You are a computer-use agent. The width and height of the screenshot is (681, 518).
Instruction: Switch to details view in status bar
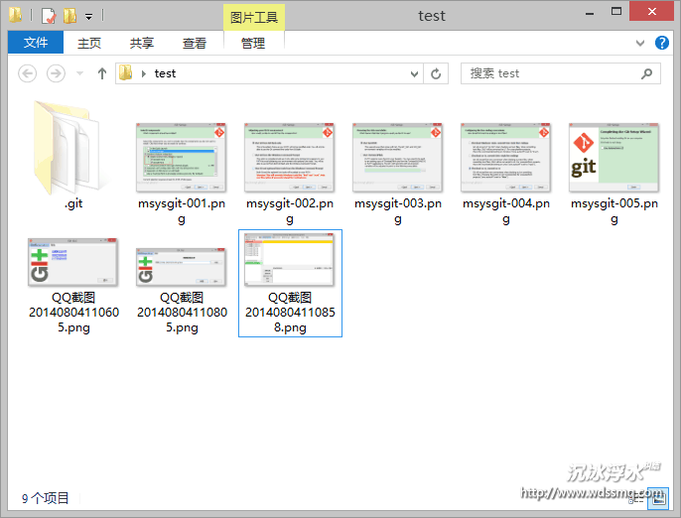638,499
